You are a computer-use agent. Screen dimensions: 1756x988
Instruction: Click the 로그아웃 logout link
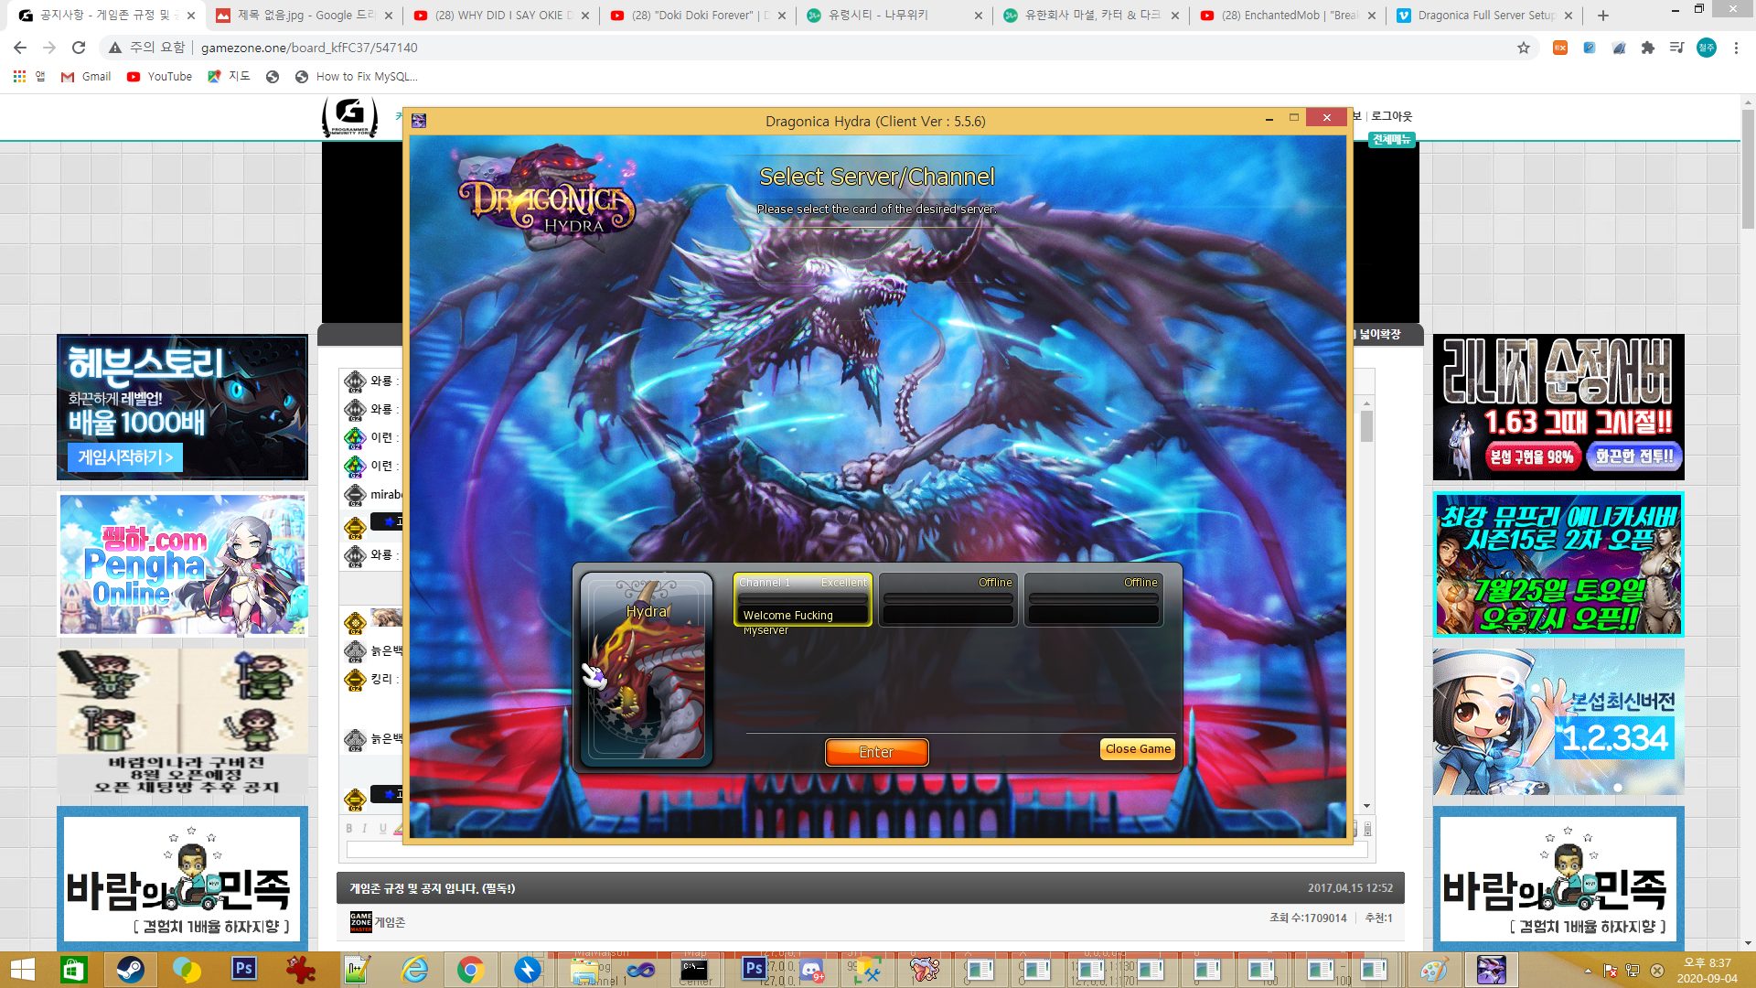1391,116
